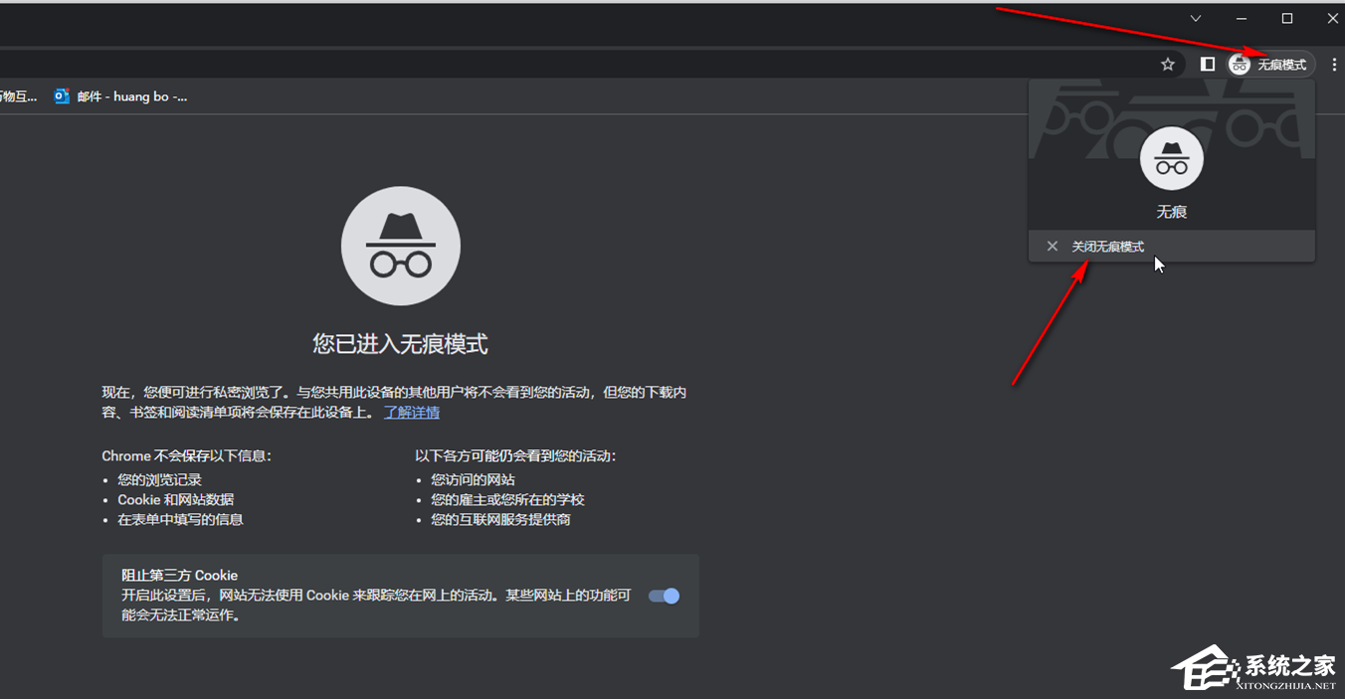
Task: Open the side panel icon
Action: click(1207, 64)
